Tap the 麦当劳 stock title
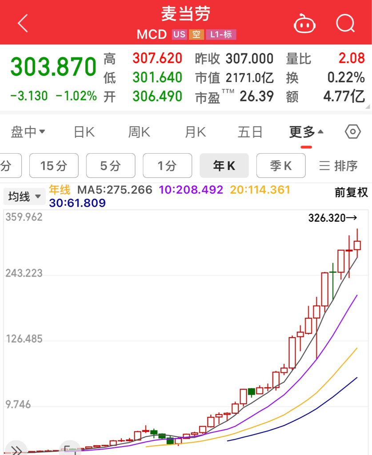Image resolution: width=372 pixels, height=455 pixels. pos(186,14)
